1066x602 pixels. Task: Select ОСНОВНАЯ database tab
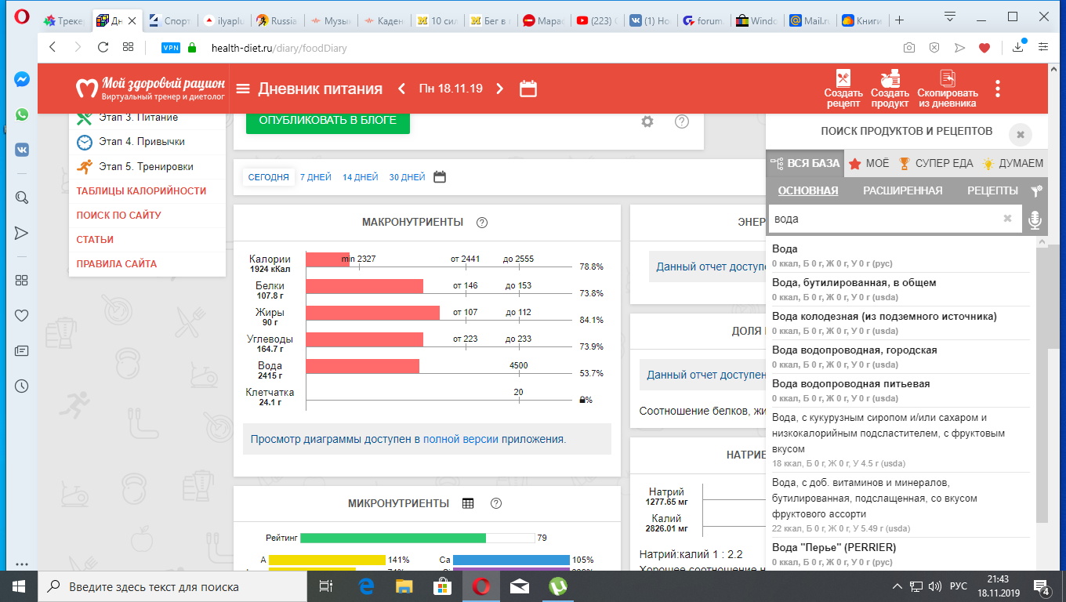[x=808, y=190]
